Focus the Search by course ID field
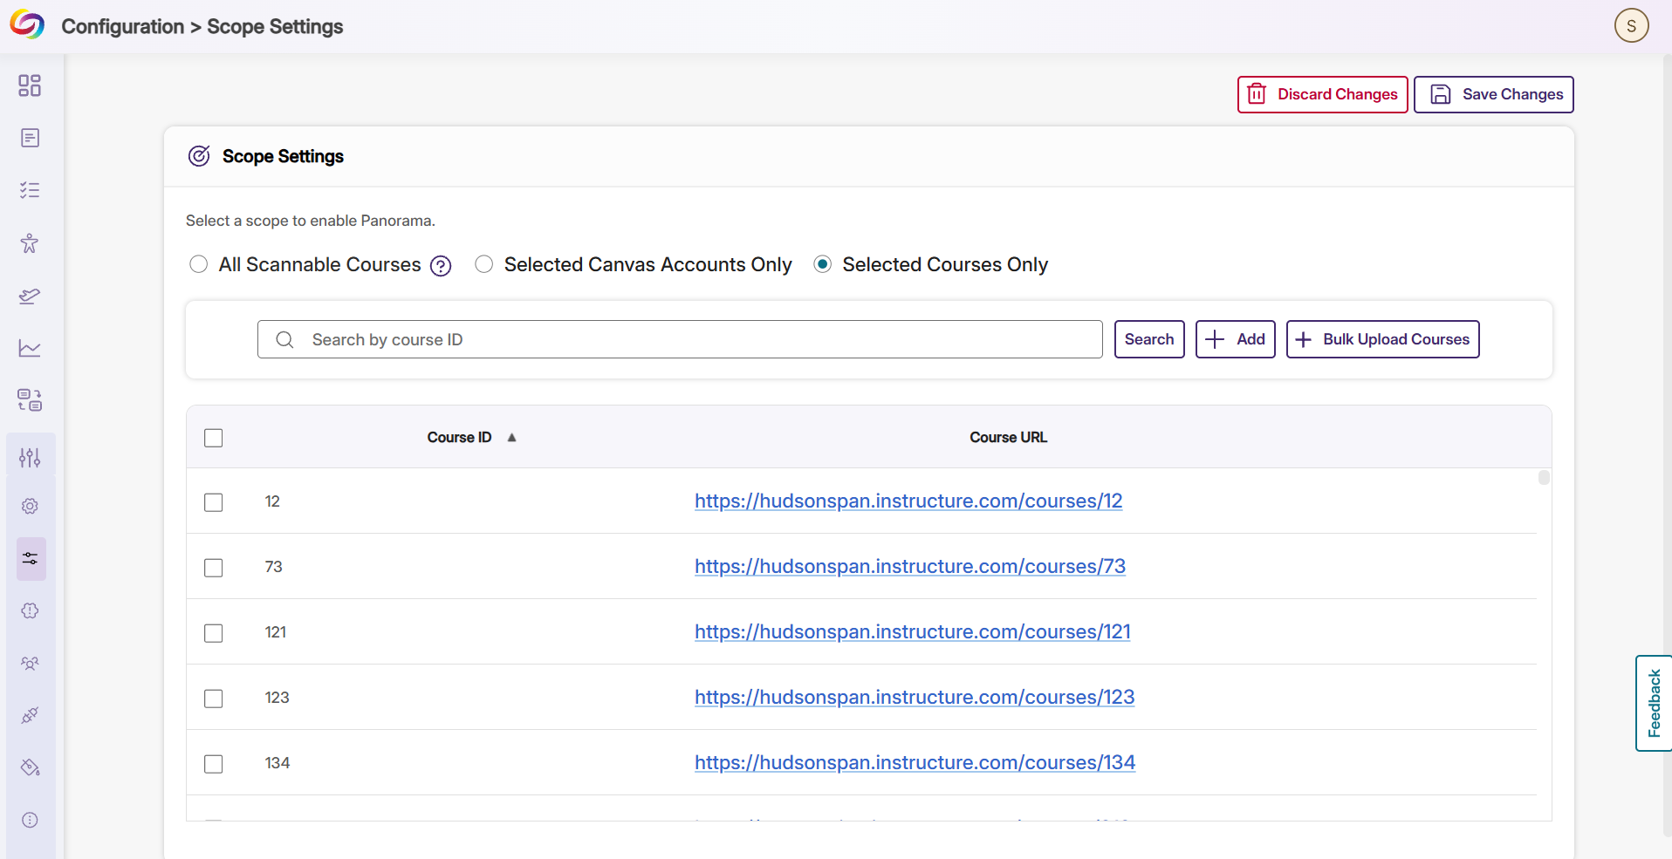 680,339
